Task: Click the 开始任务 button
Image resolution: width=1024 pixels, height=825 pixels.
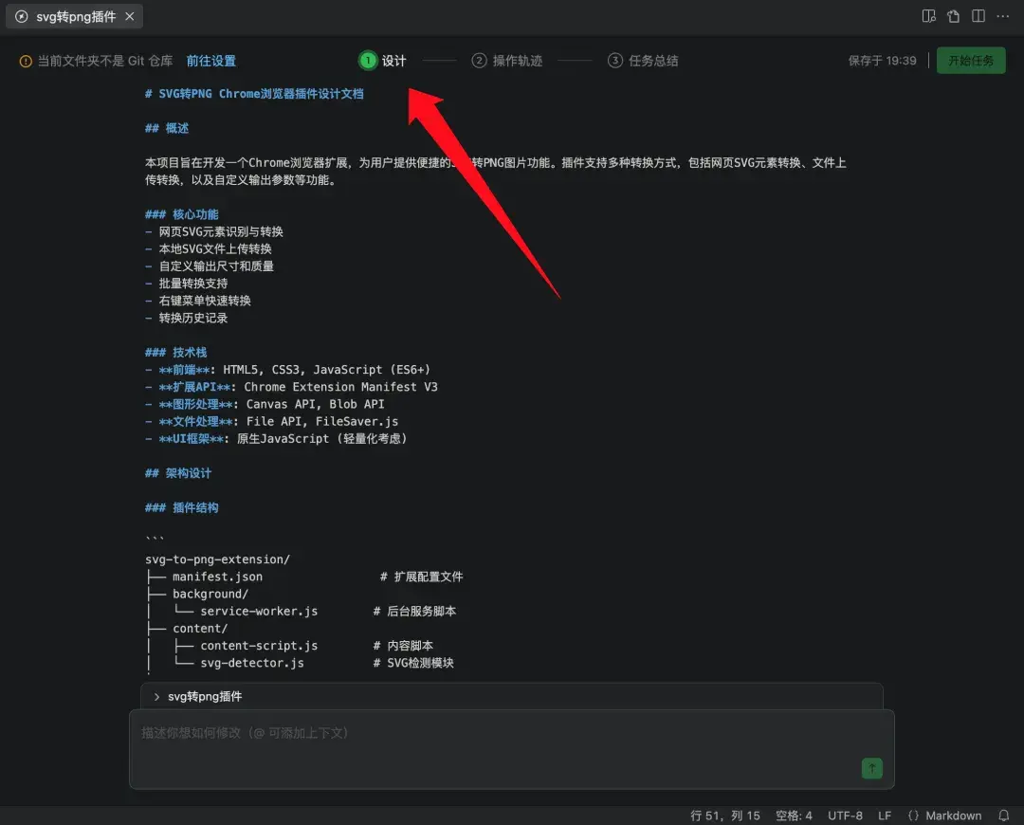Action: tap(970, 60)
